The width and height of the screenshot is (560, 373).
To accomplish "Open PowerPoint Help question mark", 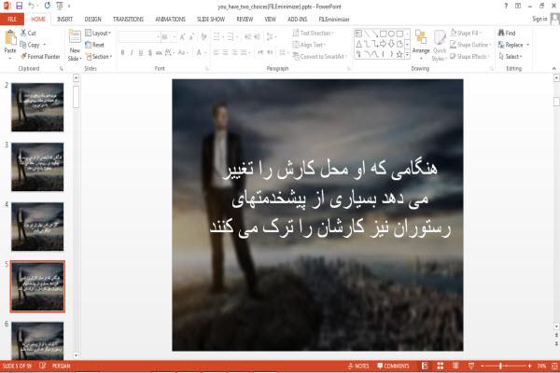I will [505, 6].
